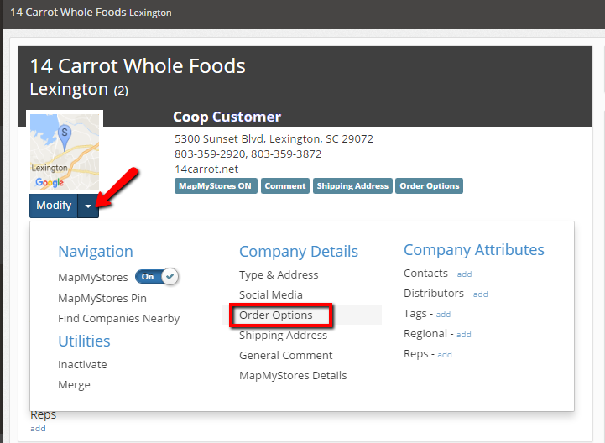Add a tag via Tags add link
Image resolution: width=605 pixels, height=443 pixels.
pos(443,315)
